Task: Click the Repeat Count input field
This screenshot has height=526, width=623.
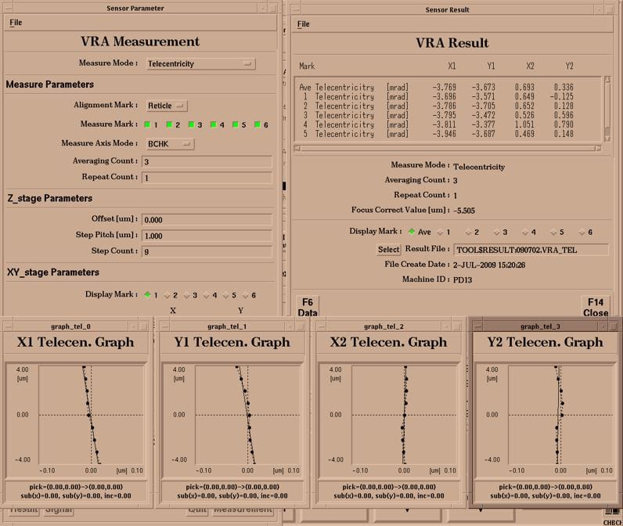Action: tap(207, 178)
